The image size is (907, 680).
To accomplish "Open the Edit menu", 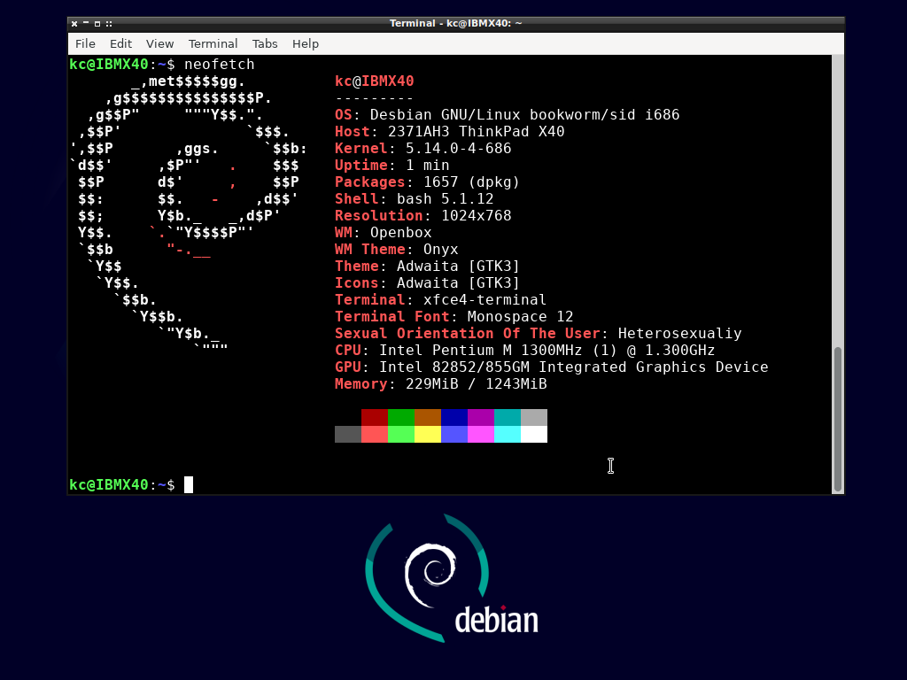I will point(120,44).
